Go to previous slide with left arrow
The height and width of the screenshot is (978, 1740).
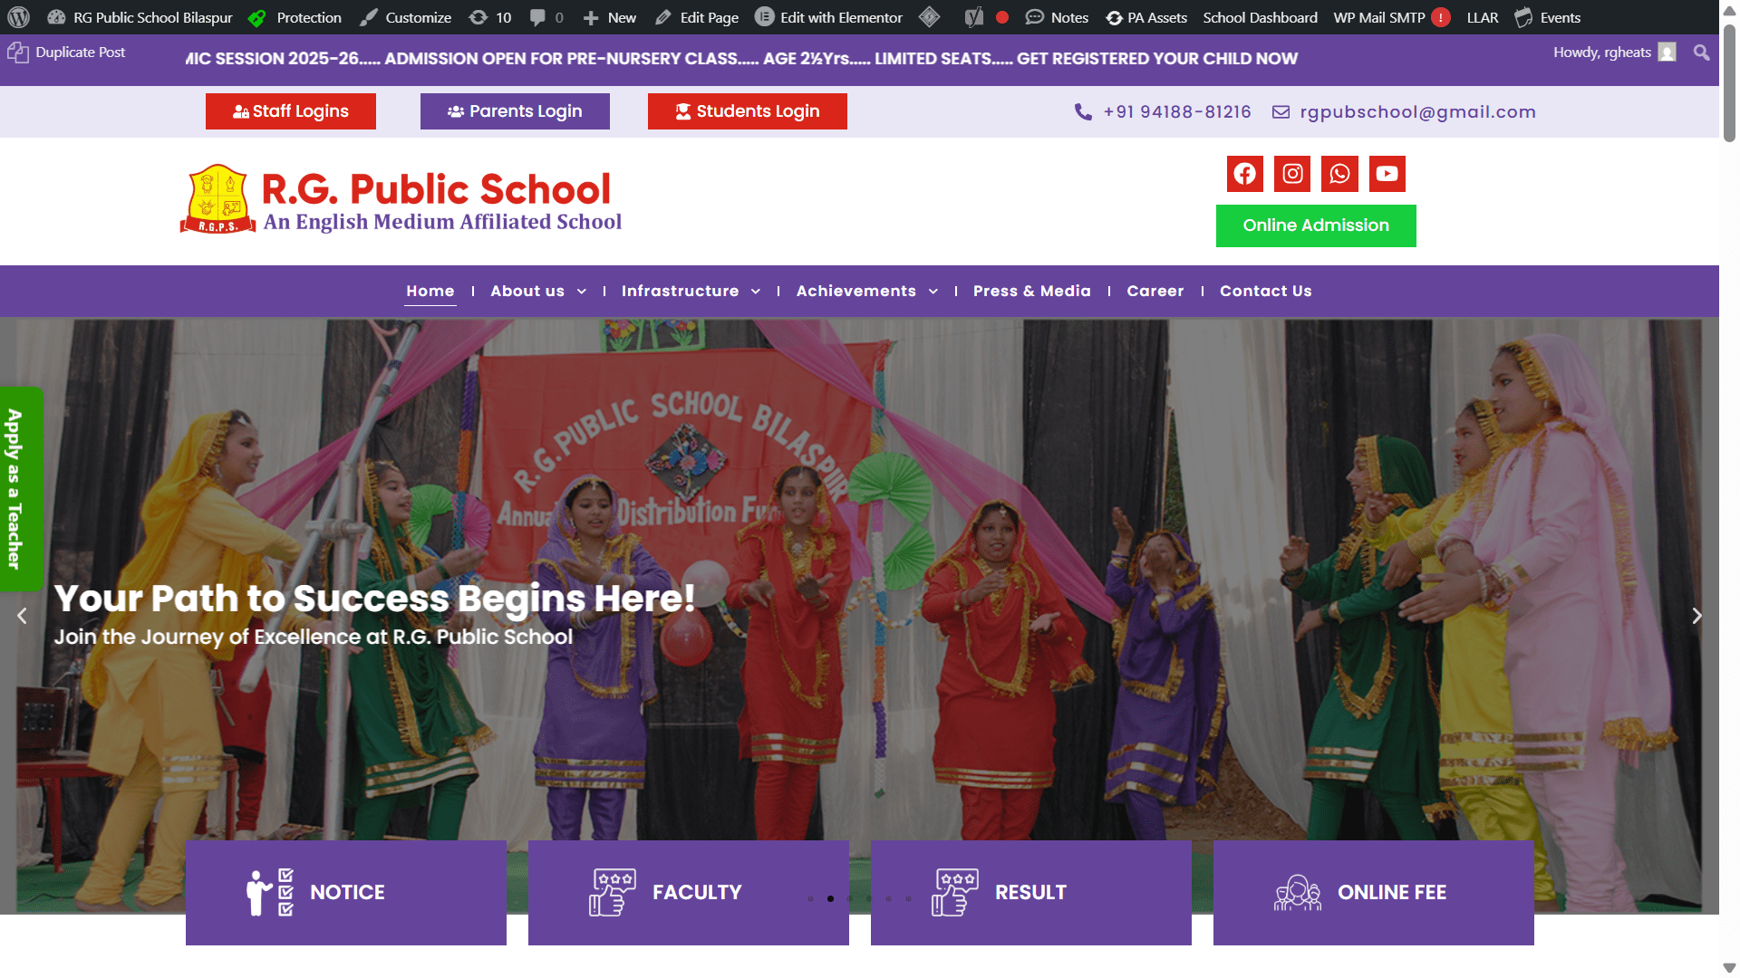click(22, 616)
